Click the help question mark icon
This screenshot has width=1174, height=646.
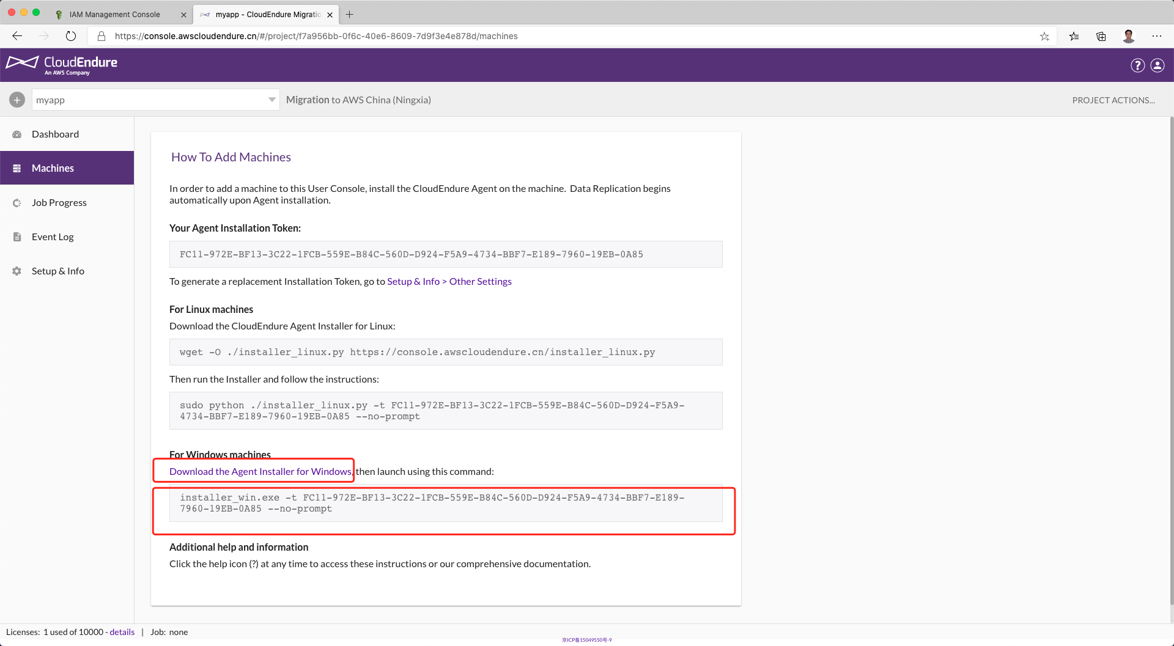pyautogui.click(x=1137, y=65)
